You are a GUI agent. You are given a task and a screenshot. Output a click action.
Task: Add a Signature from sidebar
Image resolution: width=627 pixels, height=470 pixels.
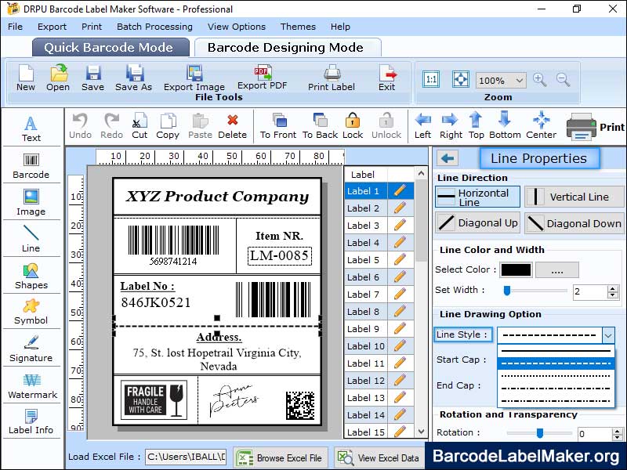(31, 349)
